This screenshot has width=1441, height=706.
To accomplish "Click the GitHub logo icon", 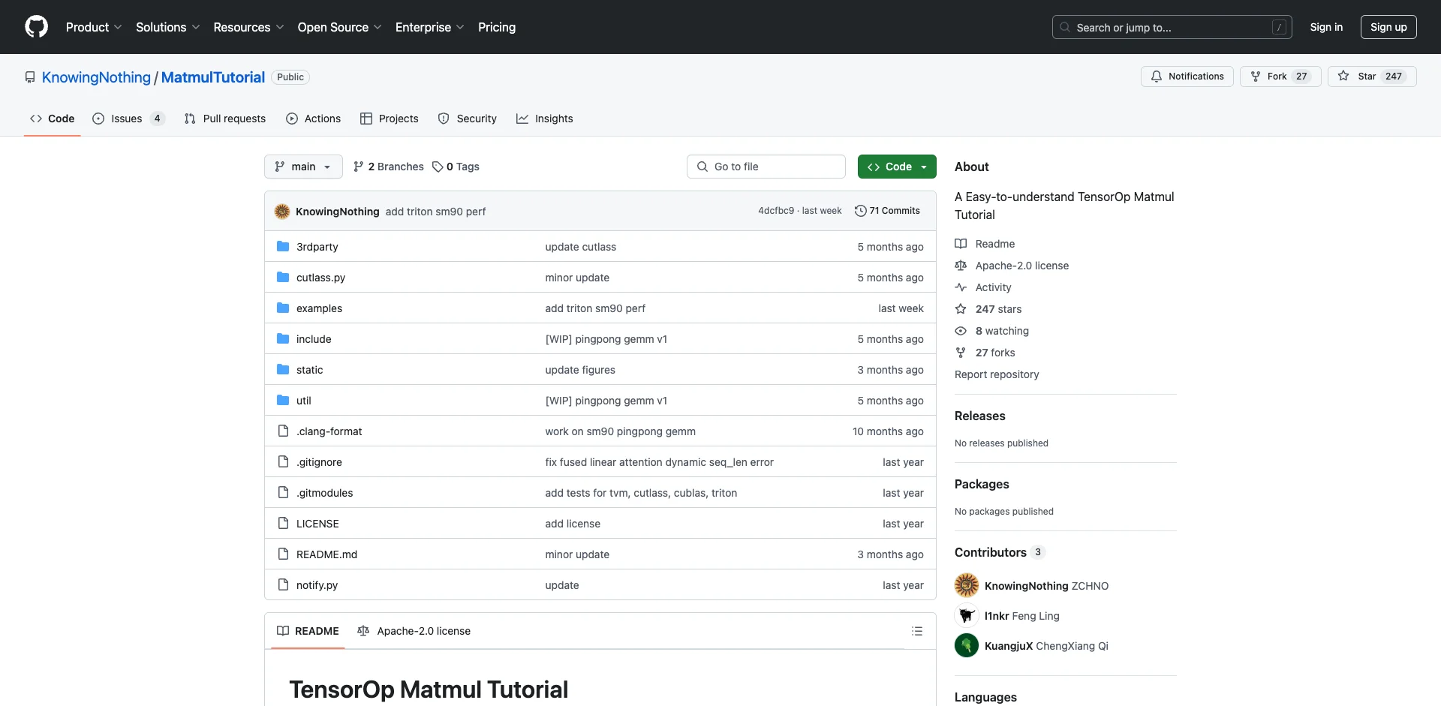I will 36,27.
